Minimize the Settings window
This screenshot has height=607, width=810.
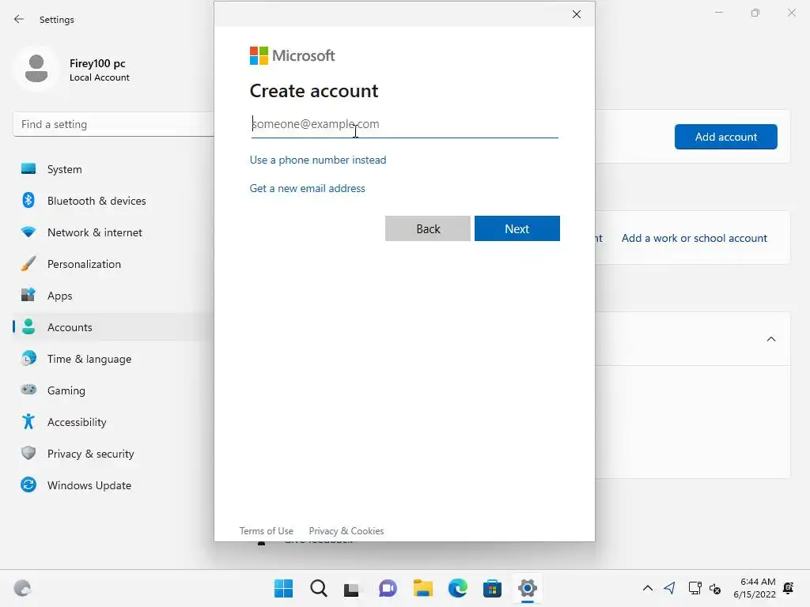pos(718,13)
